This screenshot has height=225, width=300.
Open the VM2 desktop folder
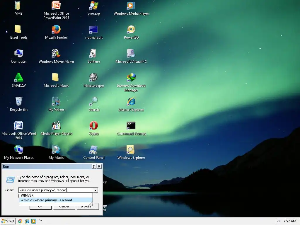18,5
